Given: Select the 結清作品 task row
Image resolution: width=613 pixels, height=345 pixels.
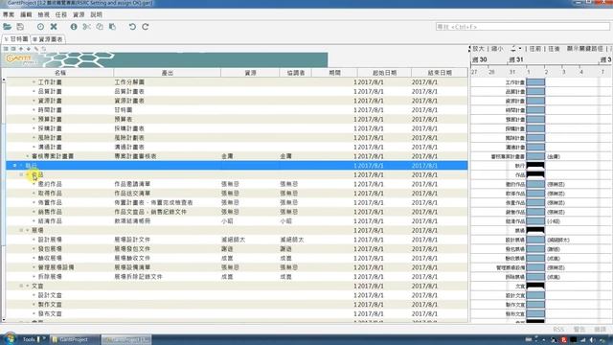Looking at the screenshot, I should pyautogui.click(x=237, y=221).
